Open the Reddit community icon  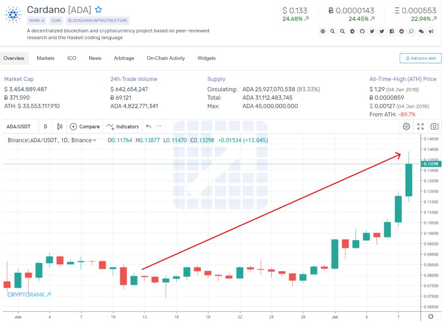pyautogui.click(x=402, y=31)
